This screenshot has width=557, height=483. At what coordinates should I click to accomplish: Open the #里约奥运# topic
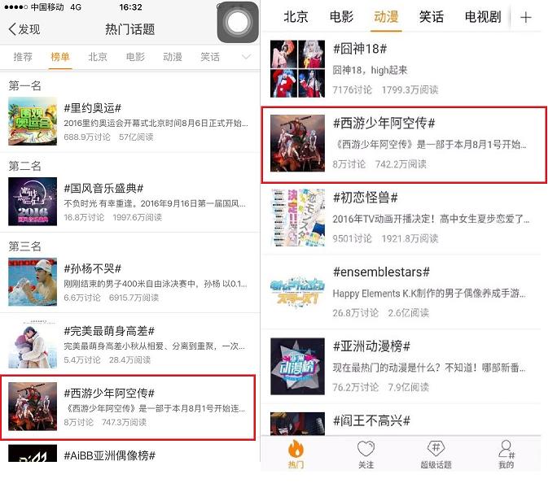pos(130,122)
